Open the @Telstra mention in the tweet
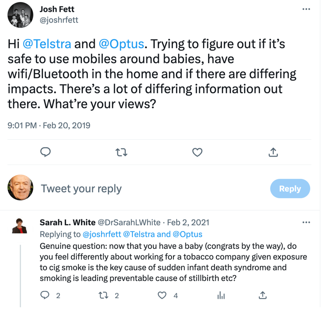This screenshot has height=312, width=322. point(47,44)
